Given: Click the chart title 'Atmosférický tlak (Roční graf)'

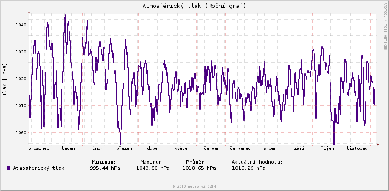Looking at the screenshot, I should tap(194, 6).
